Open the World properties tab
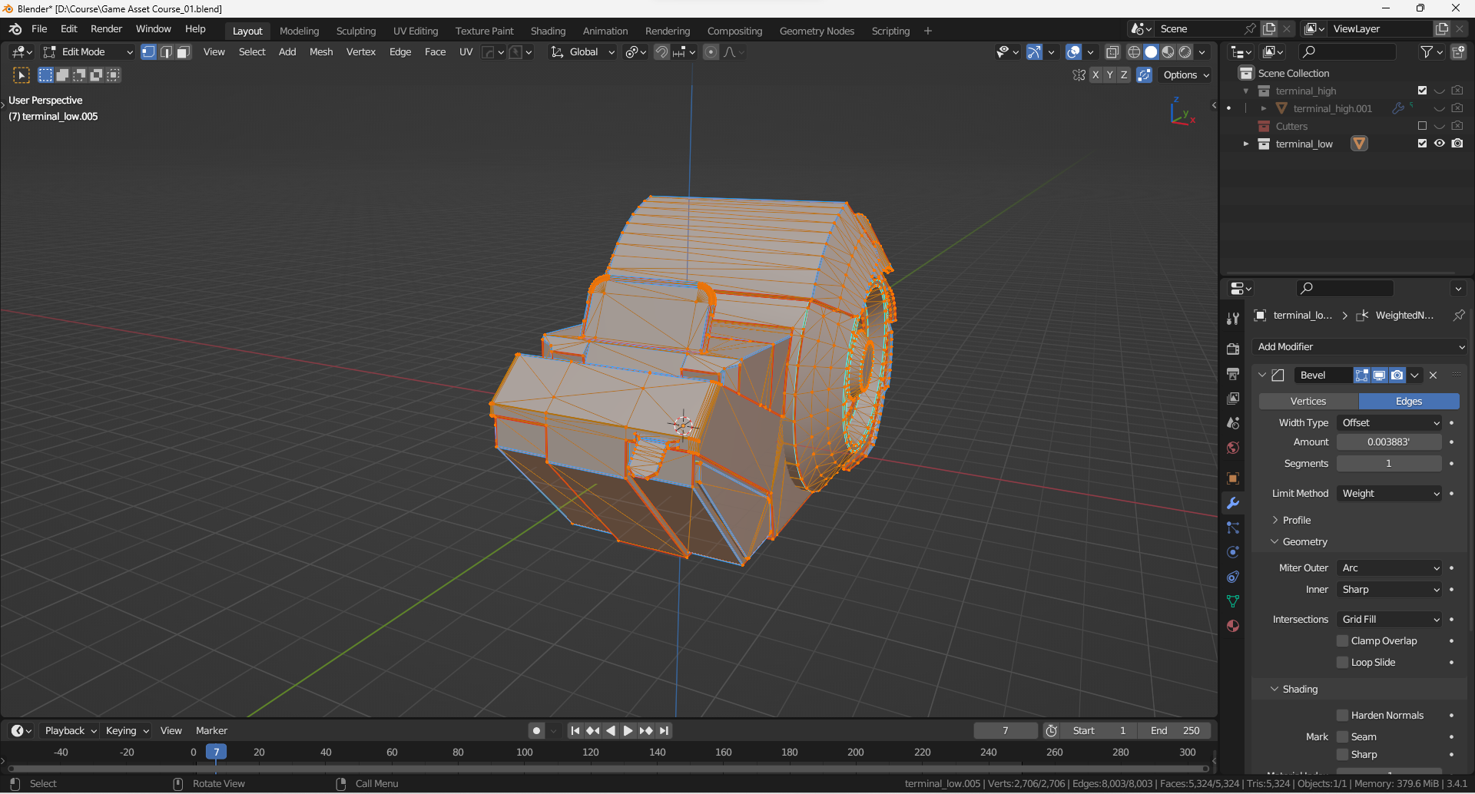1475x794 pixels. [x=1233, y=448]
